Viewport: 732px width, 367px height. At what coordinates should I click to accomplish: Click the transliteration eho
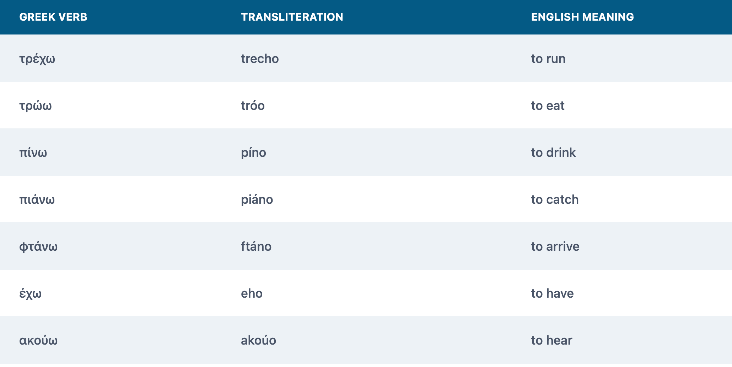[252, 293]
